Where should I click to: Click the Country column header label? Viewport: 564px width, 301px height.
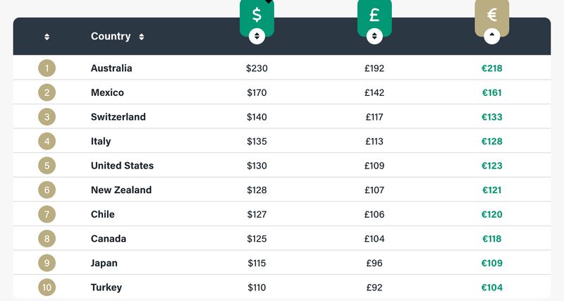(111, 37)
